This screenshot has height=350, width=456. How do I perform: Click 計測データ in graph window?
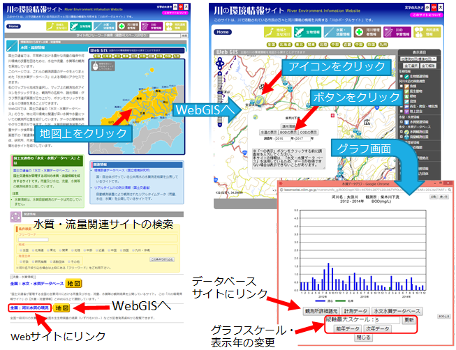pos(355,311)
